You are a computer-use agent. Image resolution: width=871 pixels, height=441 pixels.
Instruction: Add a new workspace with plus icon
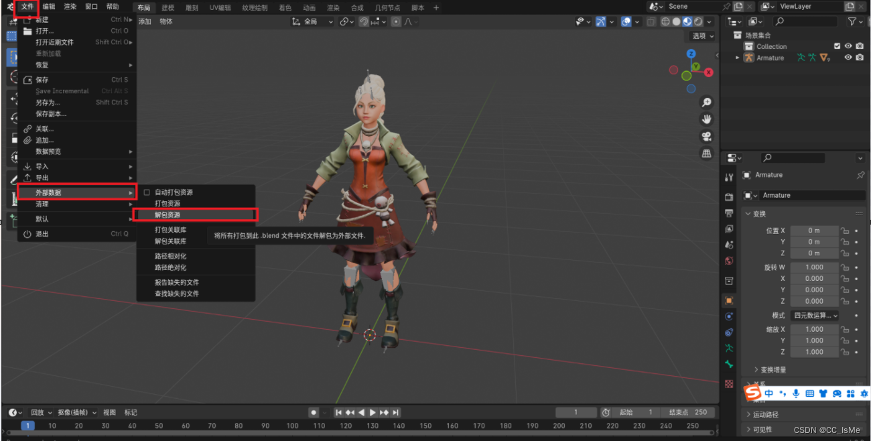click(436, 7)
